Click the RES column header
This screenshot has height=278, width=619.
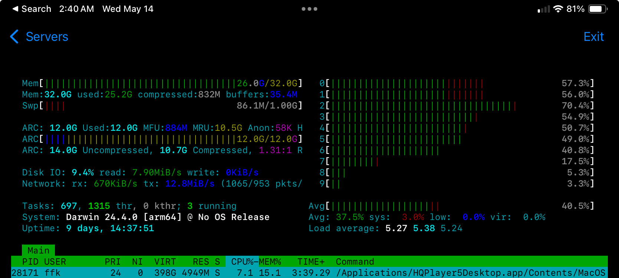pos(201,262)
